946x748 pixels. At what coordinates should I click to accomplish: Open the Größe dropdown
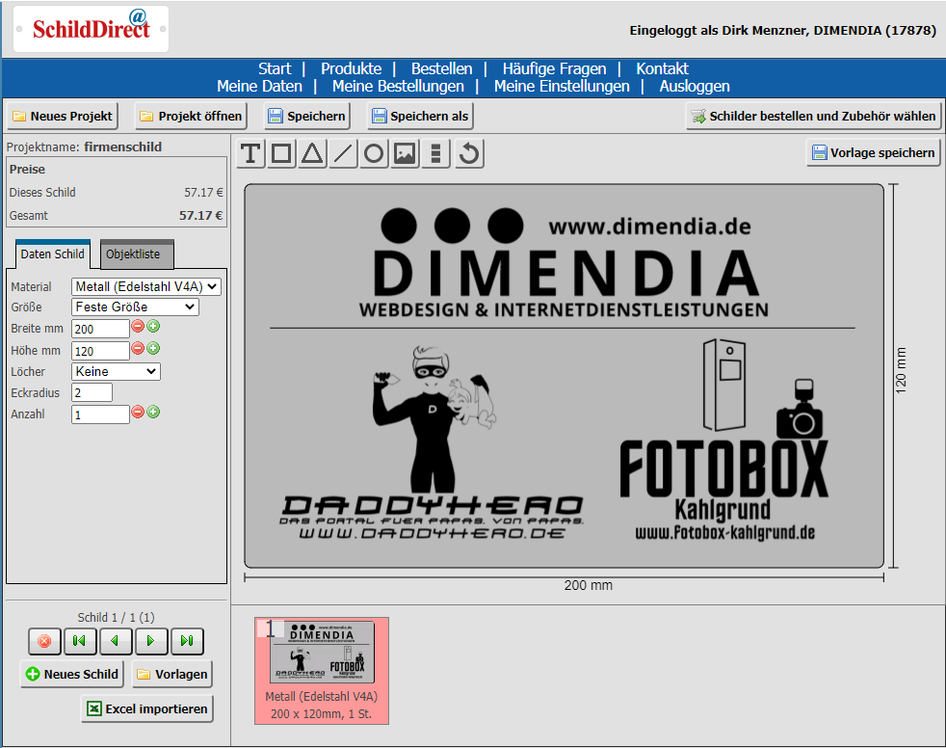click(x=135, y=307)
